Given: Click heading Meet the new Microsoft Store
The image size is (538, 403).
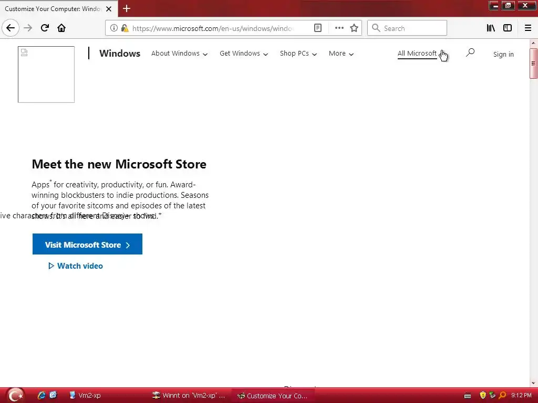Looking at the screenshot, I should click(x=119, y=164).
